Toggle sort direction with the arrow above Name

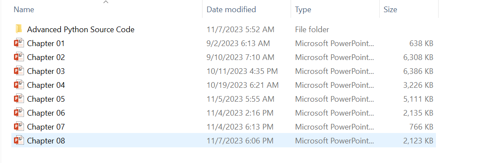pyautogui.click(x=106, y=2)
